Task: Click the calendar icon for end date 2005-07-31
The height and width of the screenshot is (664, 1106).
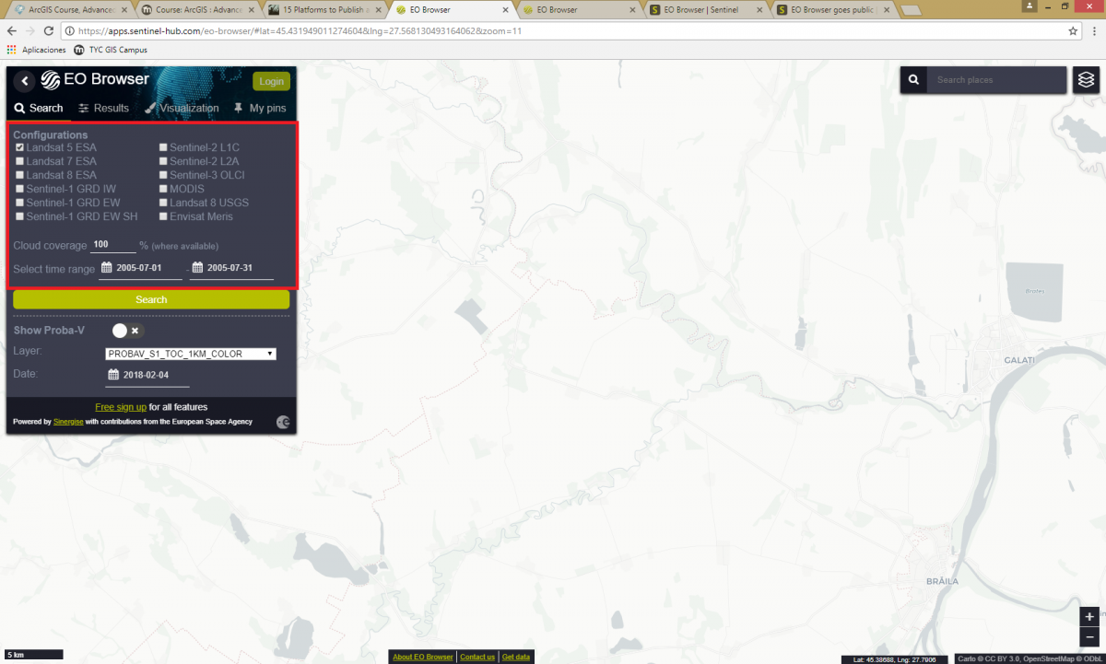Action: (x=196, y=267)
